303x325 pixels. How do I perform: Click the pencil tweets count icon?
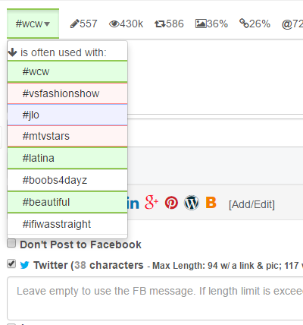point(74,24)
